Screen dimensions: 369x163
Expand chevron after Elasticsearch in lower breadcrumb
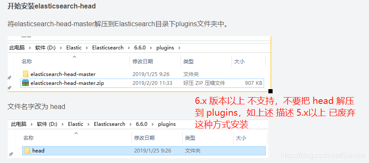click(131, 124)
